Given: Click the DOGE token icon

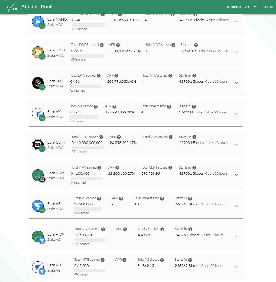Looking at the screenshot, I should (x=38, y=52).
